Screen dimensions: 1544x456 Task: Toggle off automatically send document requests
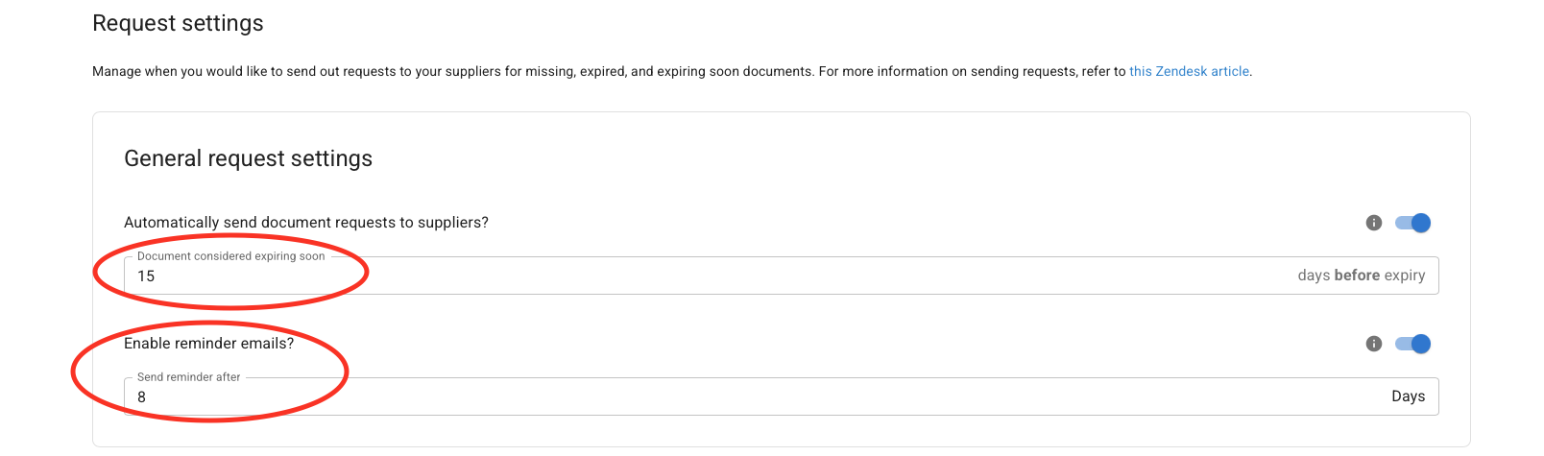[x=1413, y=223]
